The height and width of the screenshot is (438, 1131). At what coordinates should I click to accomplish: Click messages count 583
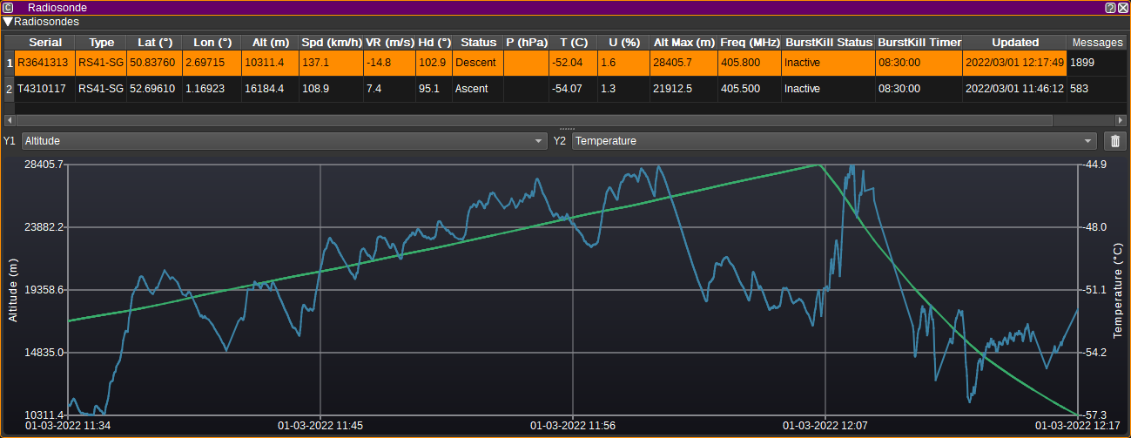tap(1097, 89)
